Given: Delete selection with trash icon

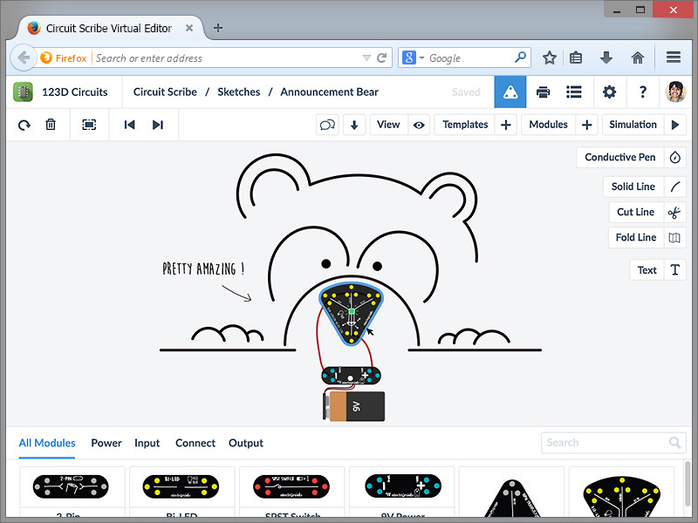Looking at the screenshot, I should coord(51,125).
